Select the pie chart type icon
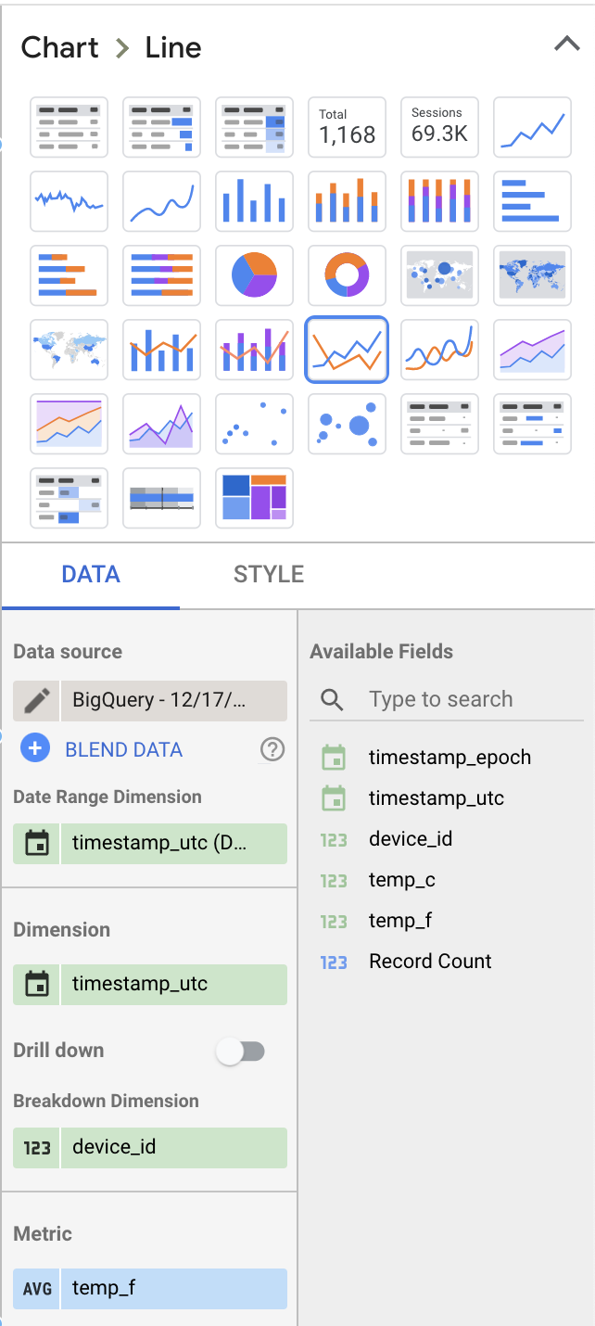 click(254, 275)
